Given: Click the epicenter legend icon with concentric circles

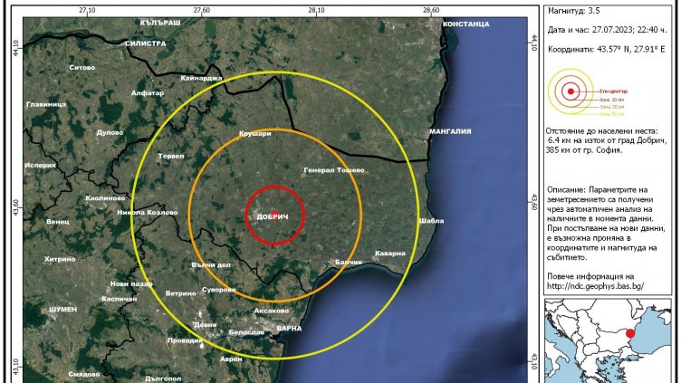Looking at the screenshot, I should coord(570,91).
